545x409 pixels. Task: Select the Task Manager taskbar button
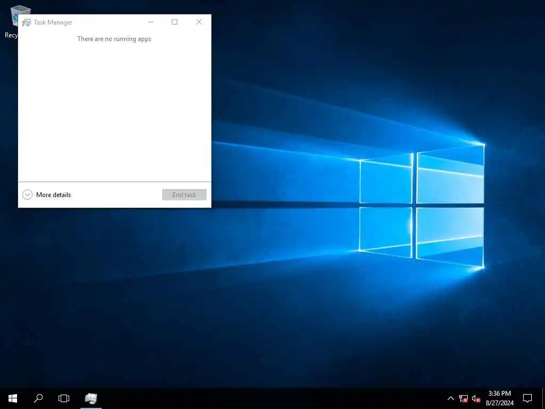point(91,398)
